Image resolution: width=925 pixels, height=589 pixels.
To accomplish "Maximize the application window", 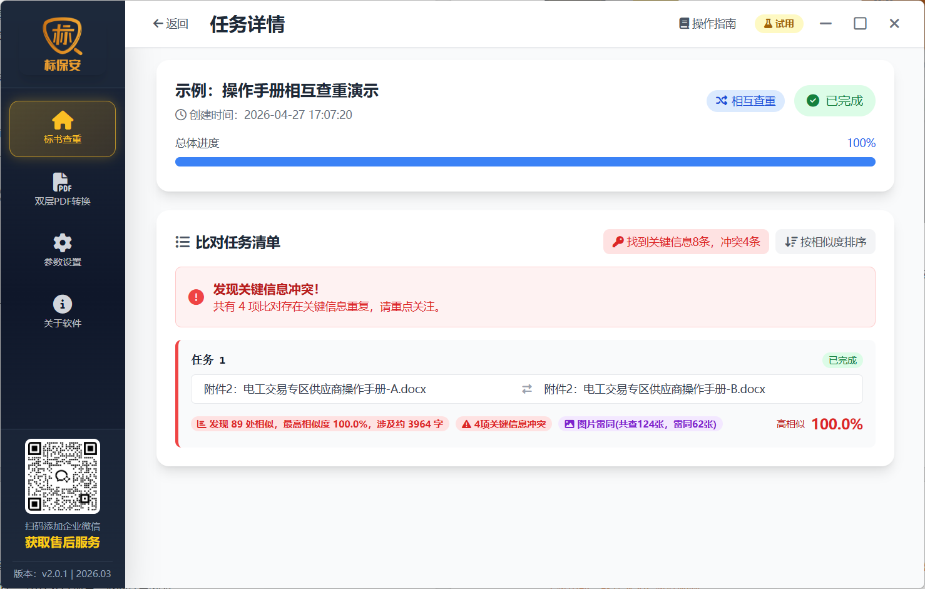I will tap(861, 24).
